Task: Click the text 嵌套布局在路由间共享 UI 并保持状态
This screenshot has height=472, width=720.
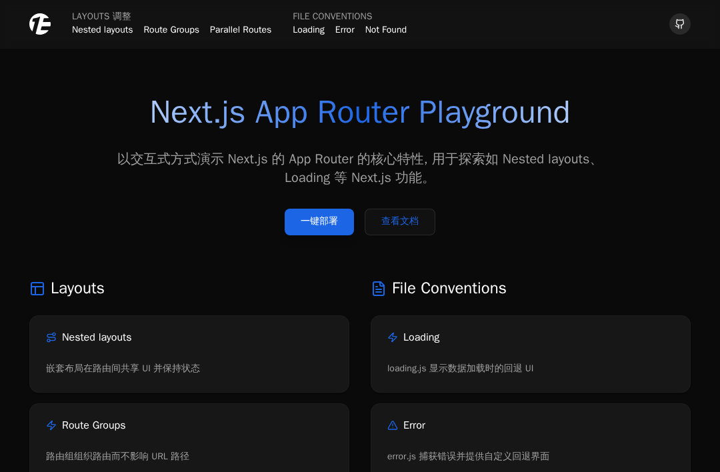Action: (x=123, y=368)
